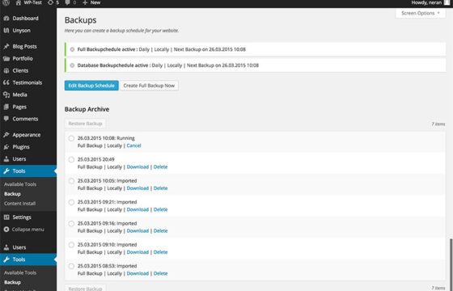Open the comments bubble icon showing 0
Screen dimensions: 453x291
point(67,2)
